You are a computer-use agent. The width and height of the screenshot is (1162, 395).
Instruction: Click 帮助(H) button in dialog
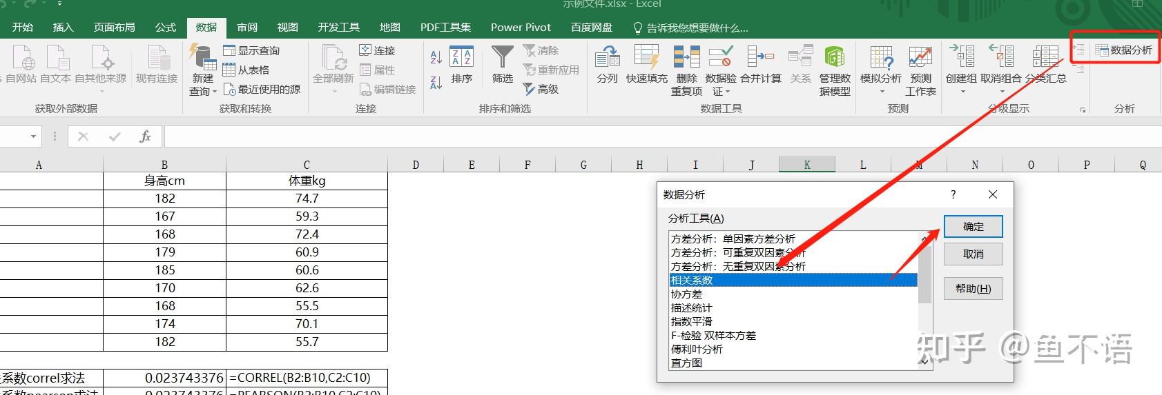973,289
